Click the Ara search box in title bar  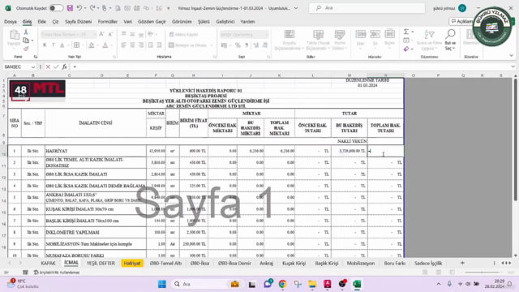367,8
